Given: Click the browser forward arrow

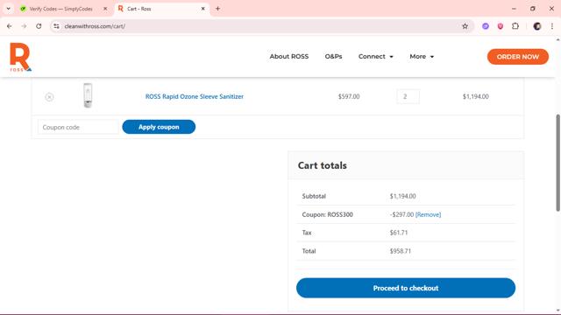Looking at the screenshot, I should pos(24,26).
